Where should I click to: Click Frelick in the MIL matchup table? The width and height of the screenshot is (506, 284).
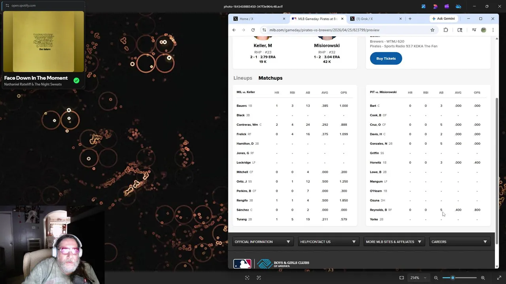pyautogui.click(x=241, y=134)
